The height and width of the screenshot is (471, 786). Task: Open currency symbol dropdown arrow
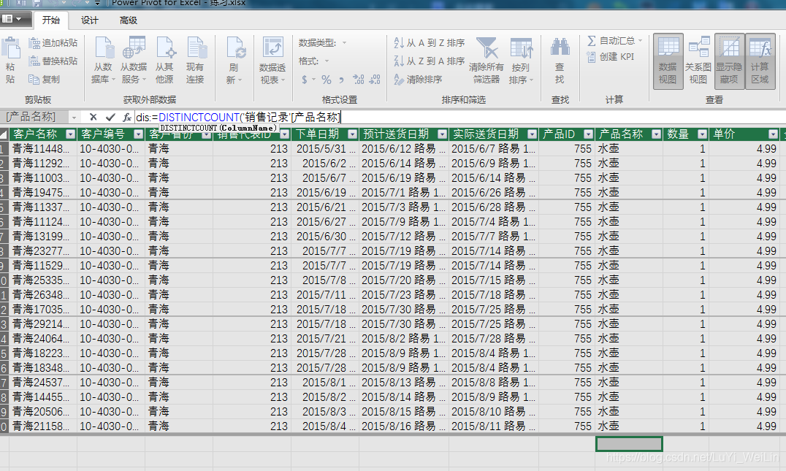[x=314, y=80]
